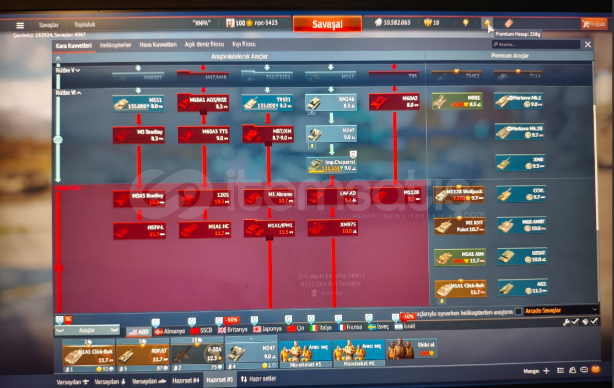Open the Topluluk menu
The height and width of the screenshot is (388, 614).
(84, 25)
